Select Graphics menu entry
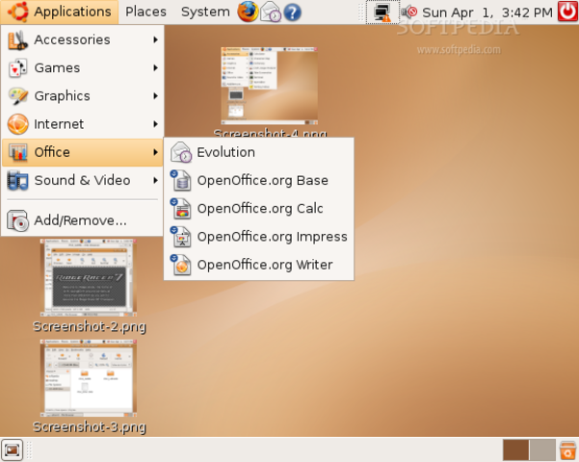Viewport: 579px width, 462px height. pos(82,96)
